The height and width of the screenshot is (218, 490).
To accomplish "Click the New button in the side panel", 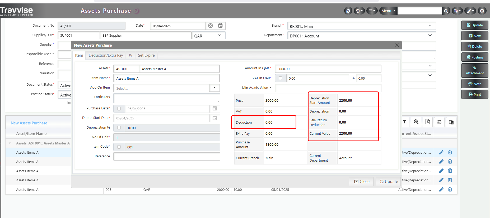I will point(475,36).
